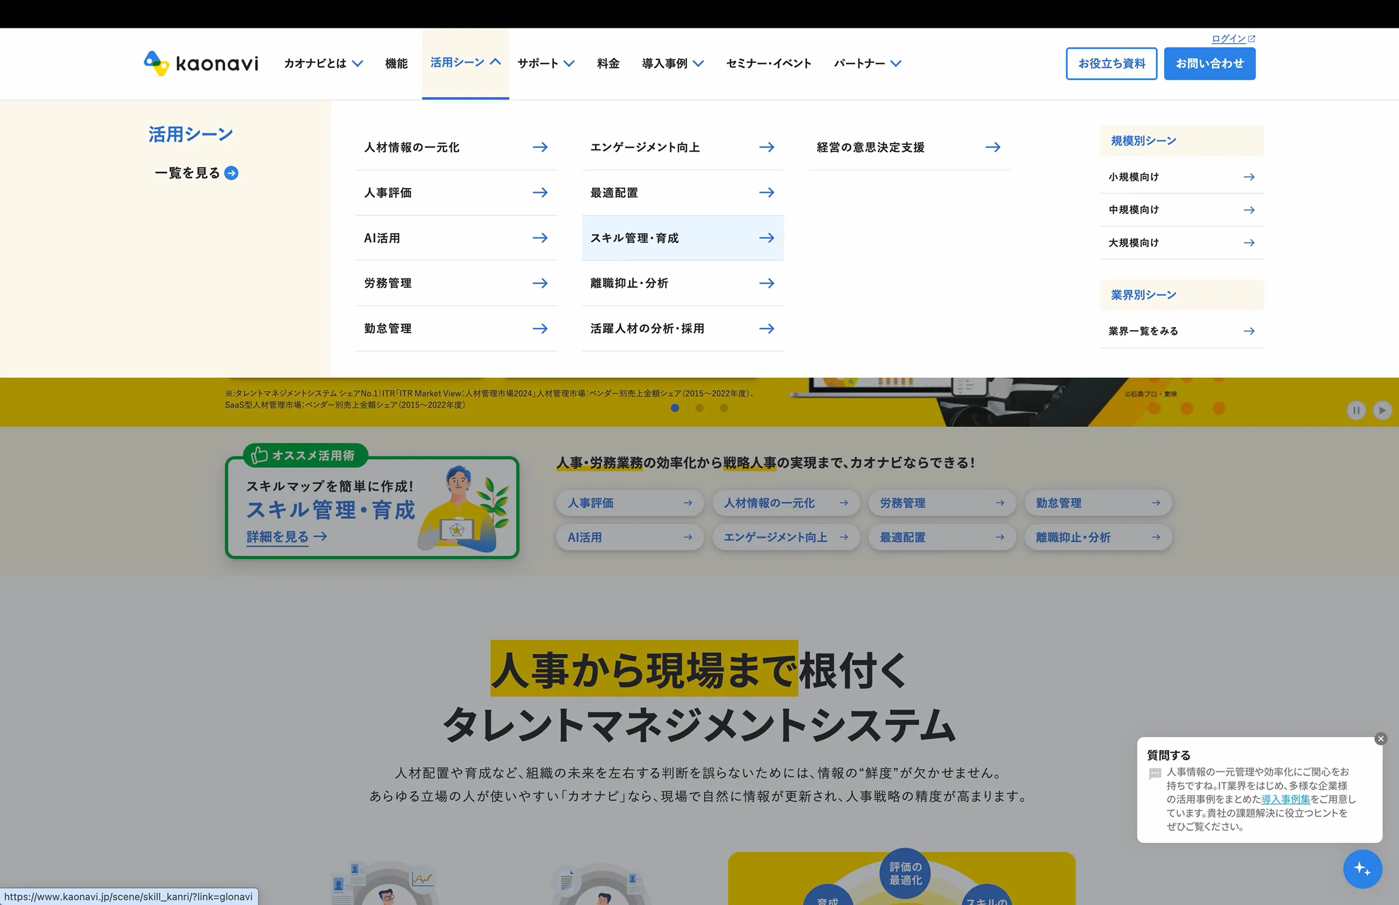
Task: Collapse the 活用シーン menu
Action: 465,62
